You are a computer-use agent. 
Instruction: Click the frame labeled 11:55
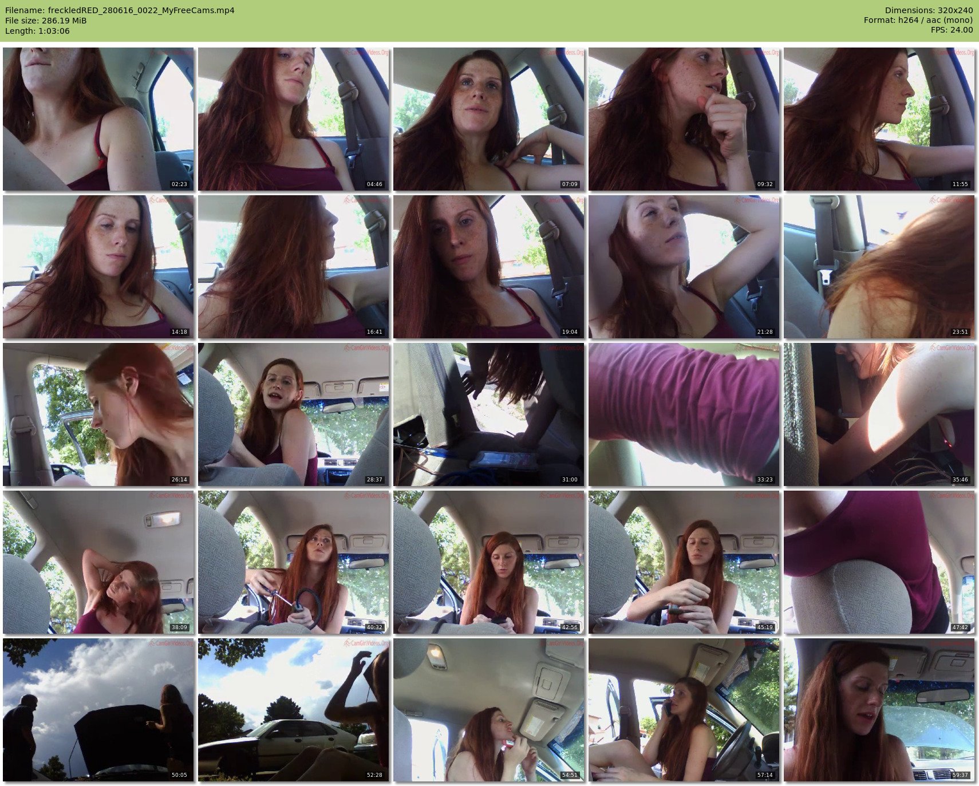coord(879,119)
